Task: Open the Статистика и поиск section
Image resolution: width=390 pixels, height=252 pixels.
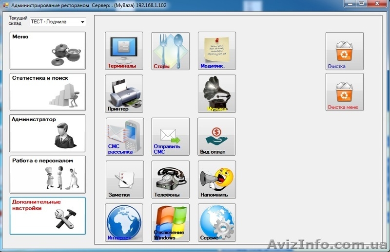Action: pyautogui.click(x=48, y=92)
